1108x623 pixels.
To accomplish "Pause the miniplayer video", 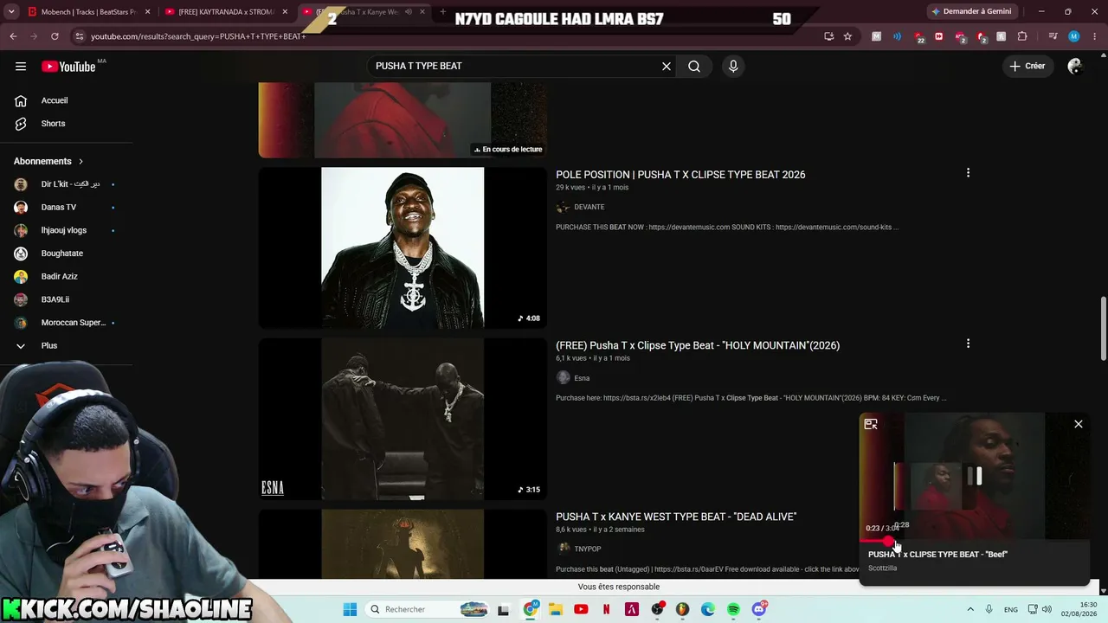I will [x=975, y=476].
